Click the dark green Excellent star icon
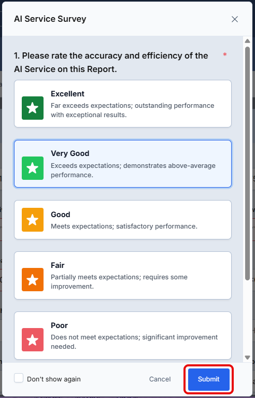Screen dimensions: 255x398 33,108
